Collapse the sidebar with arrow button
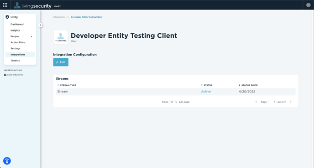The height and width of the screenshot is (168, 314). tap(40, 25)
